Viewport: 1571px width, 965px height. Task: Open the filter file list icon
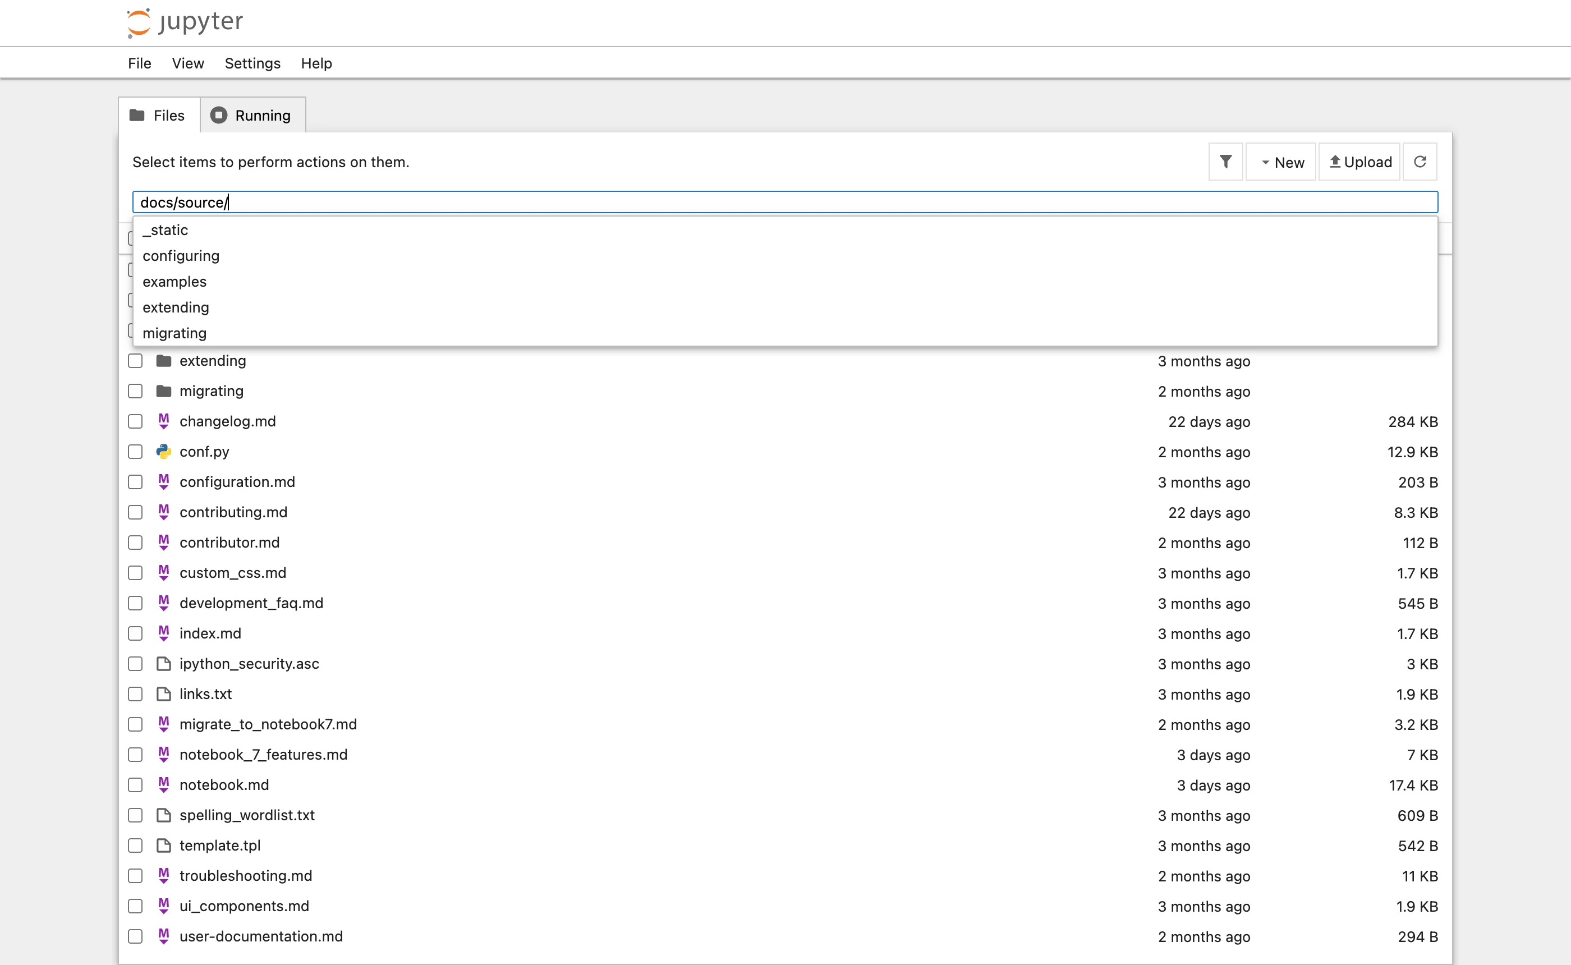(1225, 162)
